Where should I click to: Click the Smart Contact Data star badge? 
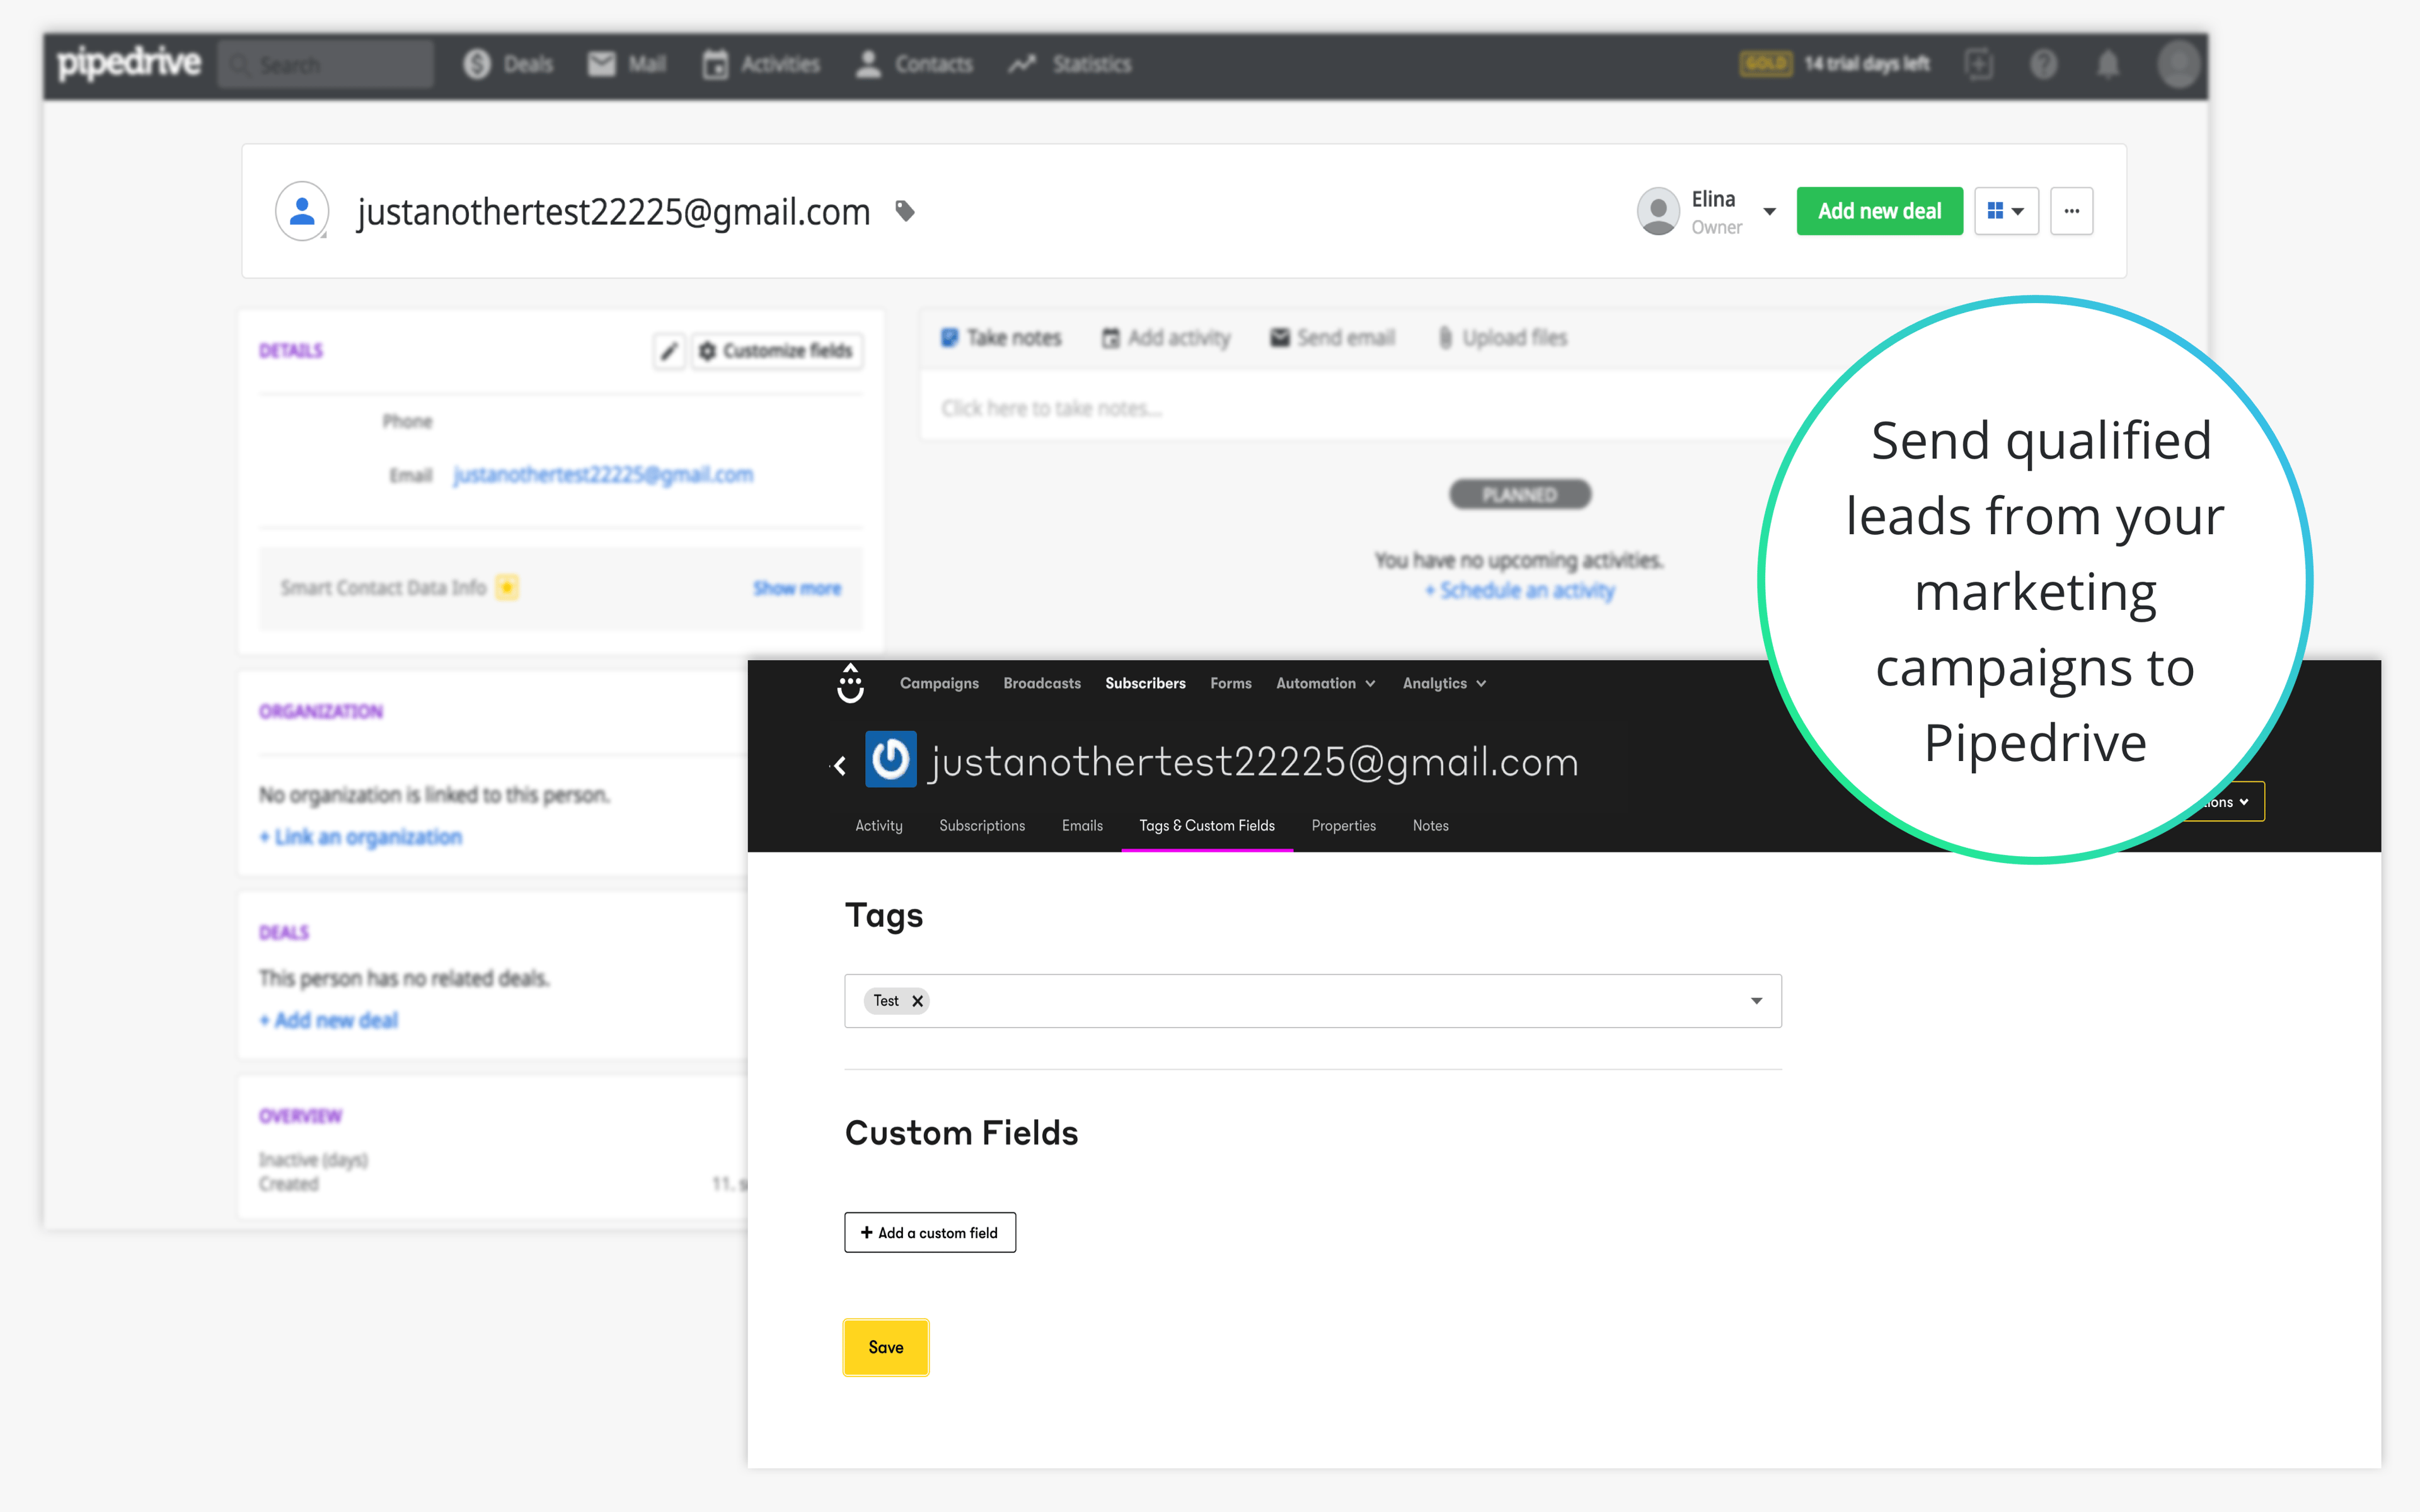pos(507,588)
